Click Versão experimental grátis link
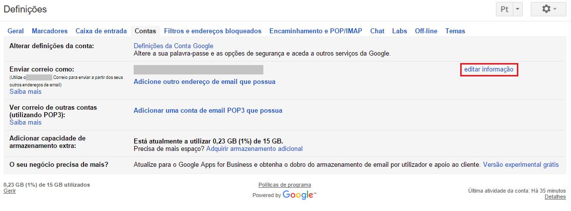 pyautogui.click(x=521, y=164)
